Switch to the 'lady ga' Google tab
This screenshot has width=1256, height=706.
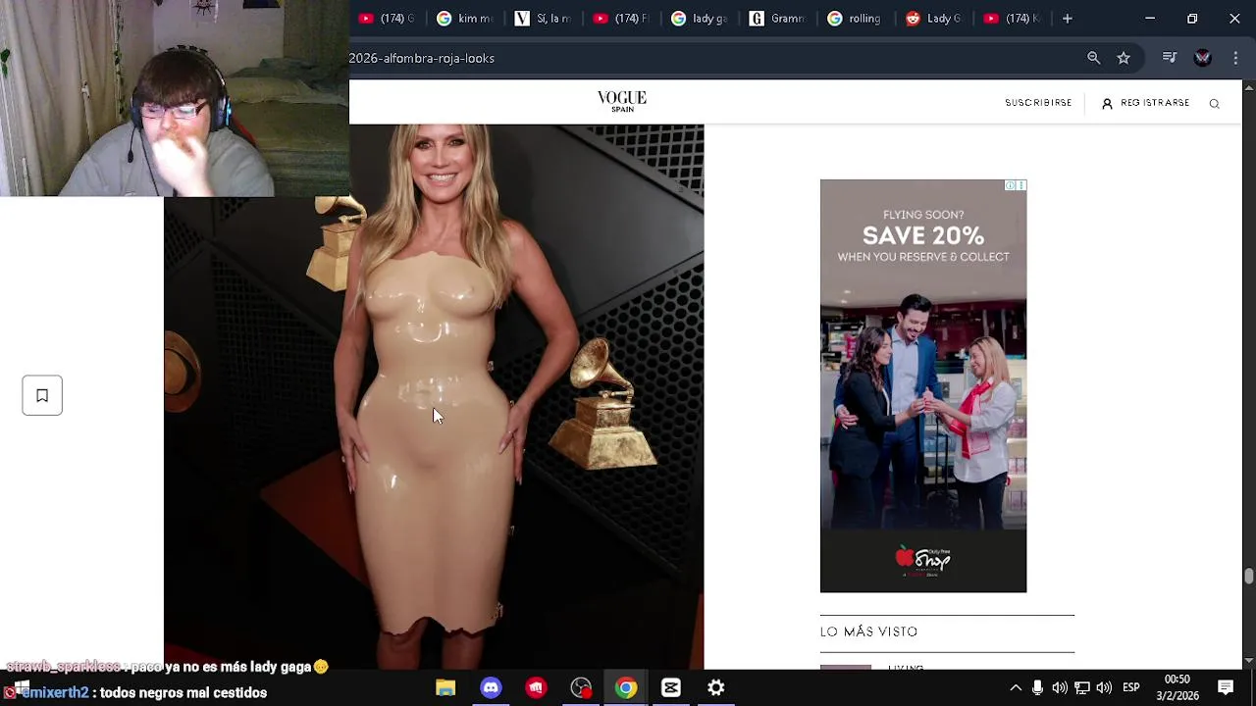[701, 18]
